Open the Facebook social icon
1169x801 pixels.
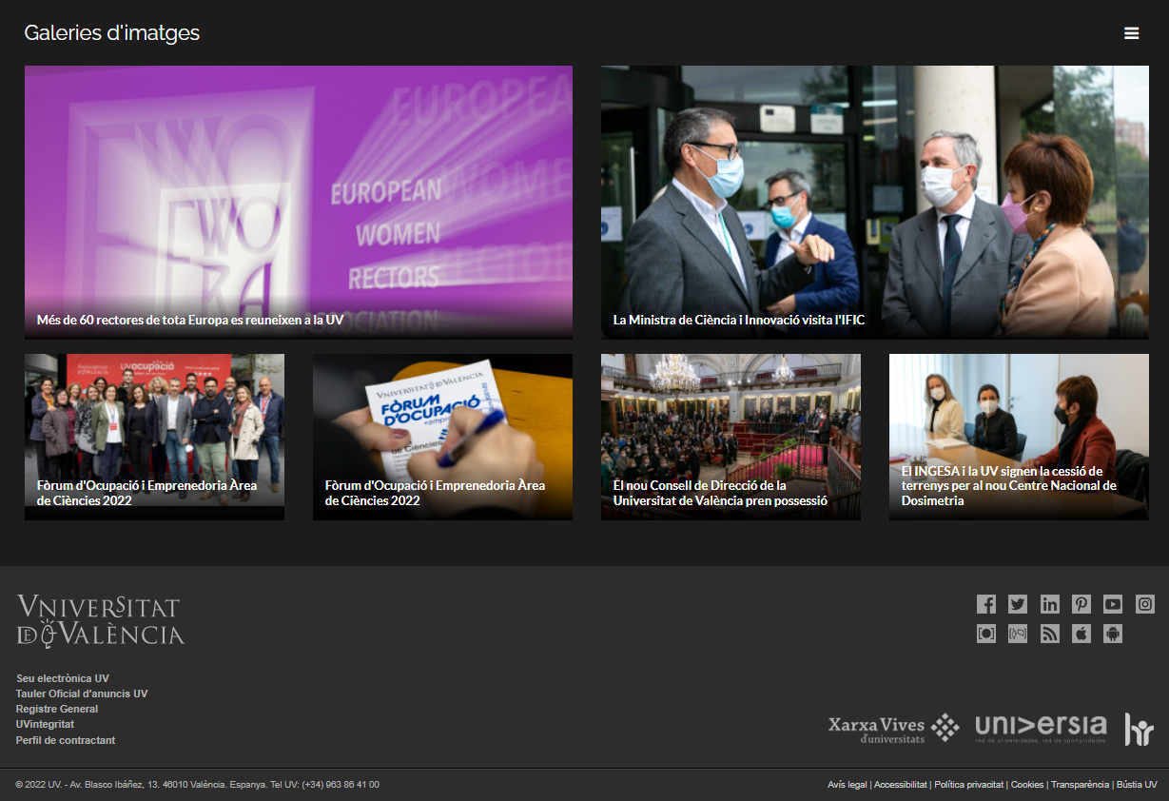point(986,604)
